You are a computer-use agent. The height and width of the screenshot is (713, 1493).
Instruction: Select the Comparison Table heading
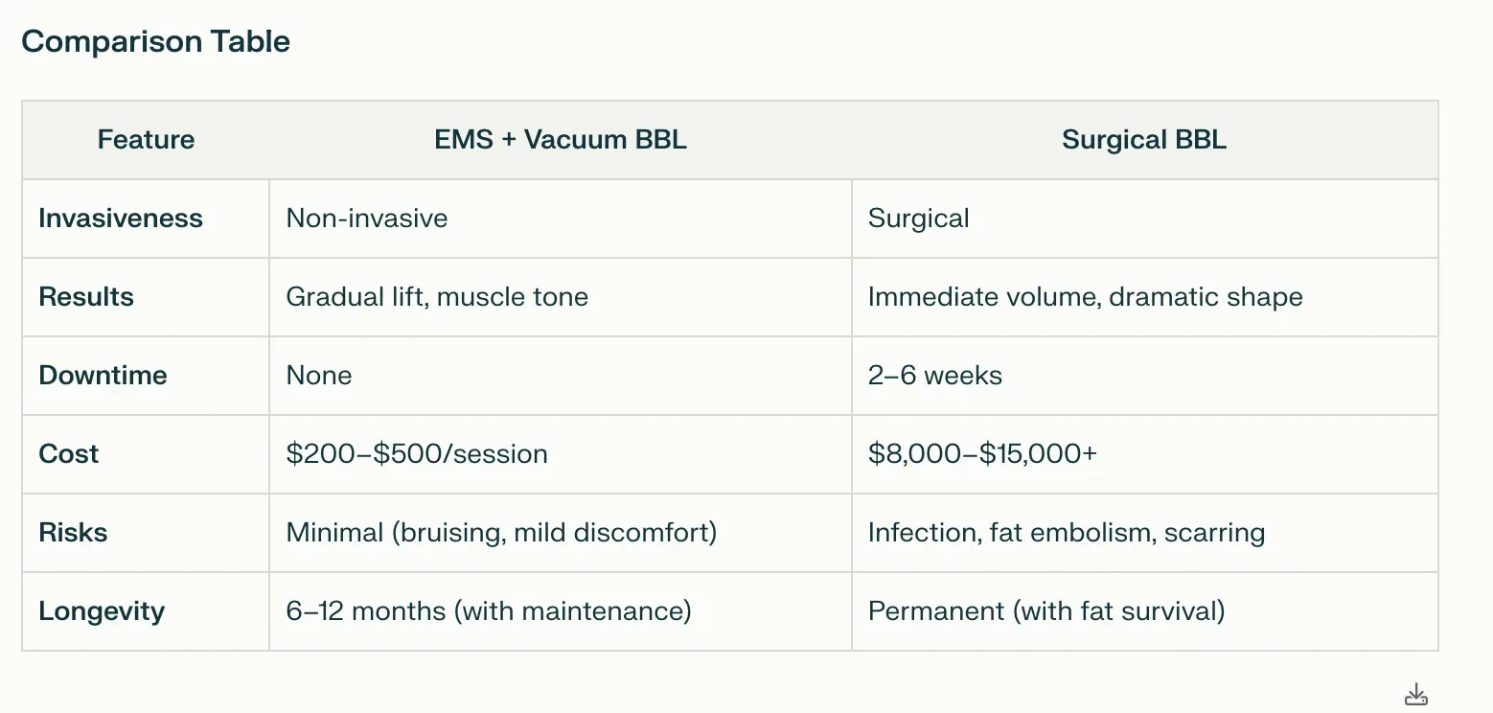coord(155,42)
